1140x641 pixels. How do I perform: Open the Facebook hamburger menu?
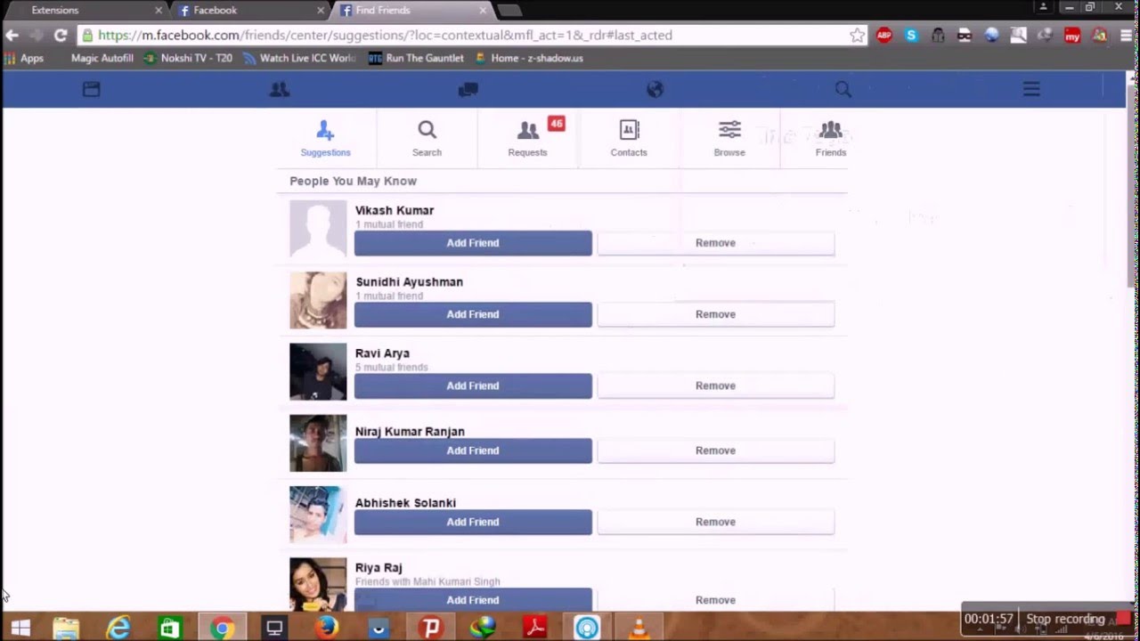coord(1030,89)
